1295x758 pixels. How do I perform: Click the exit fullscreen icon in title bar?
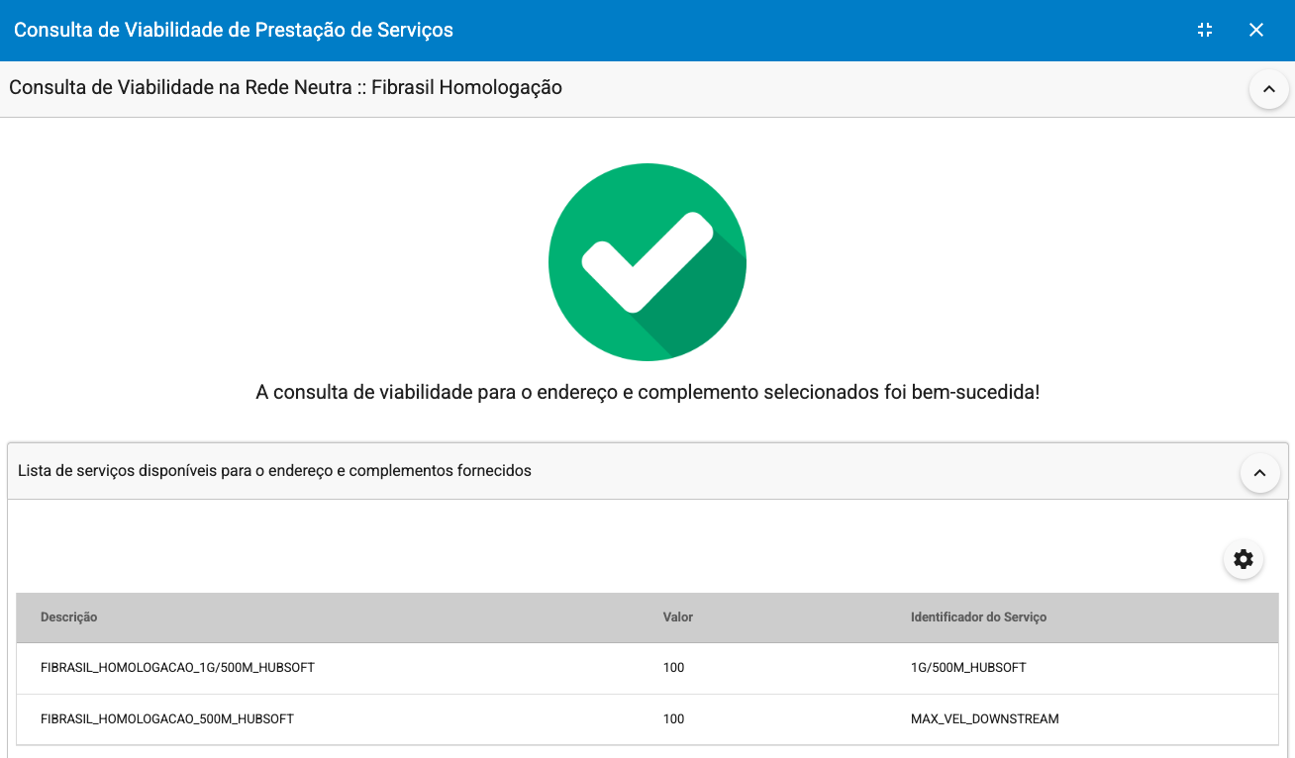(1204, 30)
